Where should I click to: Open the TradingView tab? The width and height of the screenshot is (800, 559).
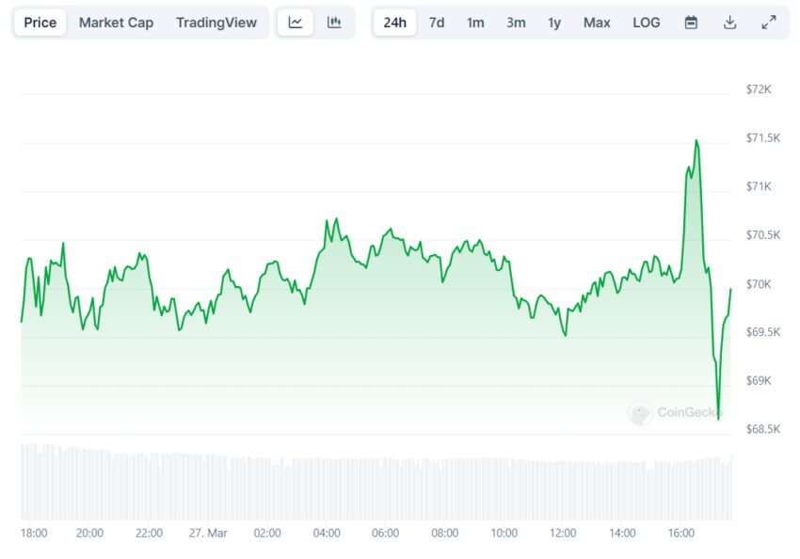click(216, 23)
